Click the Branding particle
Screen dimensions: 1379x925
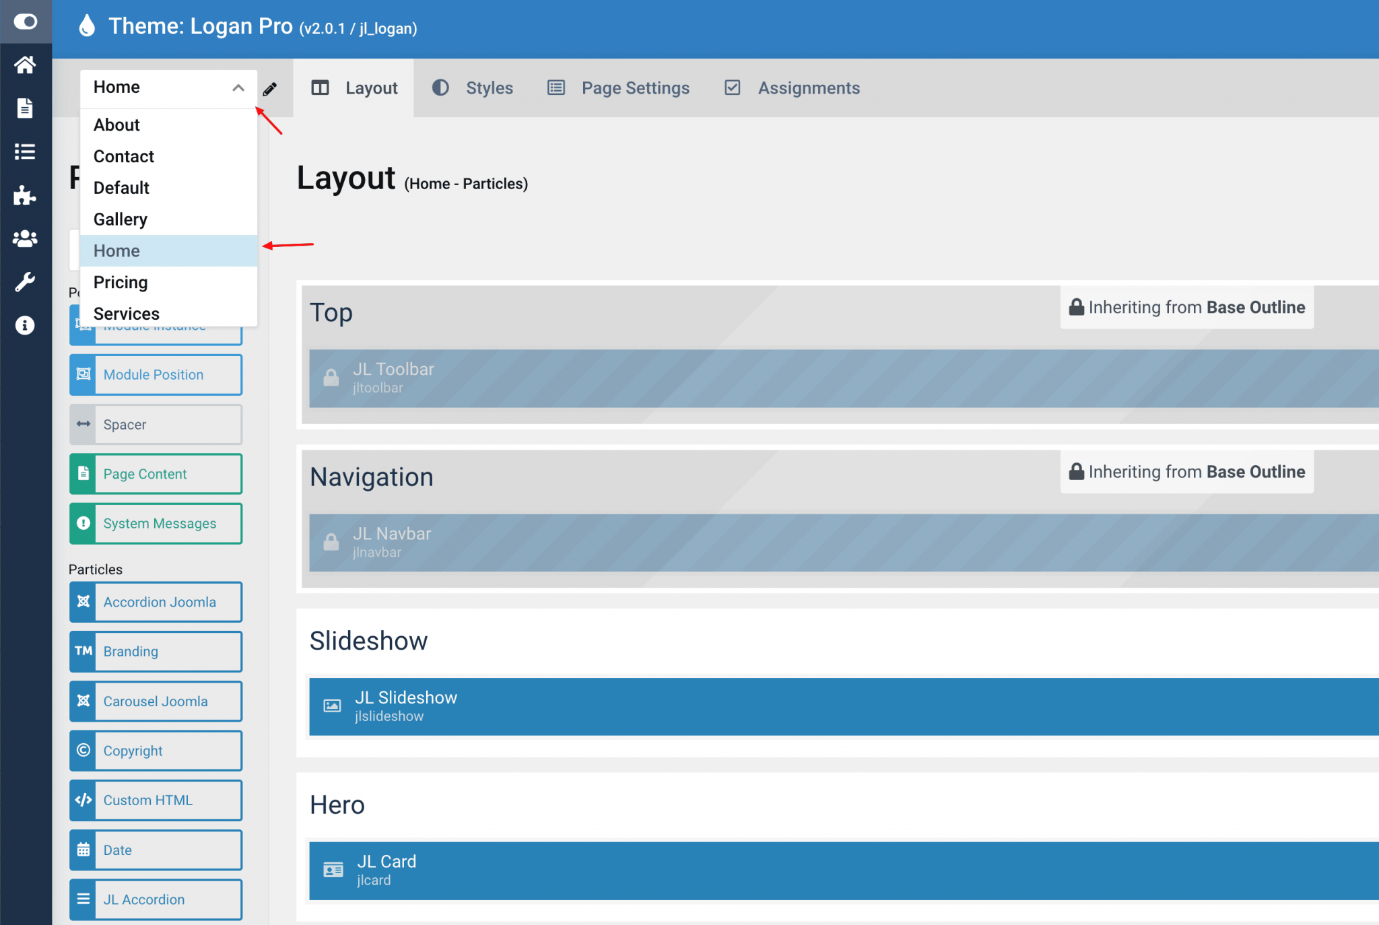pos(156,652)
